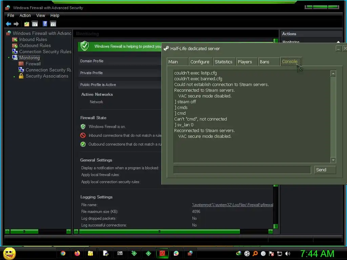Switch to the Main tab in Half-Life server
Viewport: 347px width, 260px height.
(177, 62)
